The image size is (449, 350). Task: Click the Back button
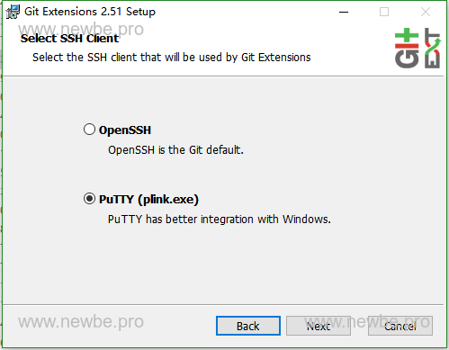(x=248, y=326)
